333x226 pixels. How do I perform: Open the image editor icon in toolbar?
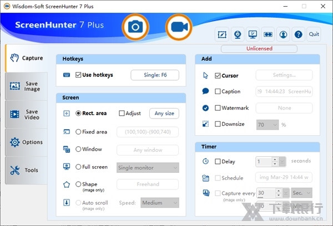222,34
